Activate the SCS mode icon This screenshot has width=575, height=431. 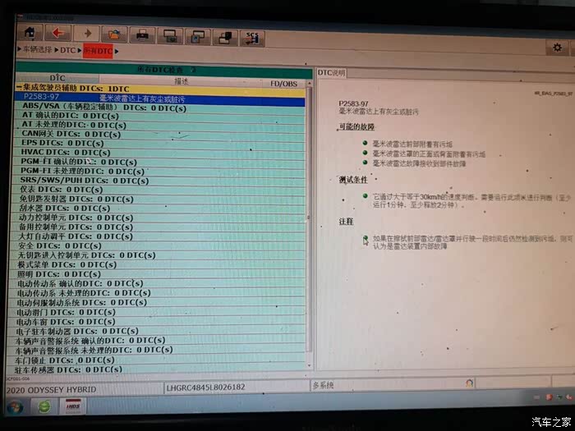252,39
